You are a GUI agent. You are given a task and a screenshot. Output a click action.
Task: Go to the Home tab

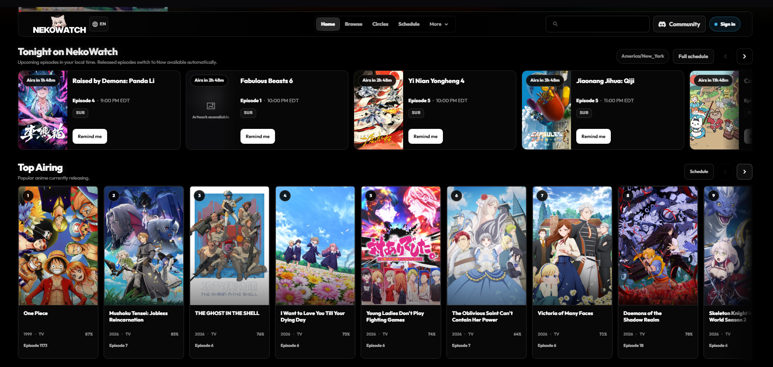pyautogui.click(x=328, y=24)
